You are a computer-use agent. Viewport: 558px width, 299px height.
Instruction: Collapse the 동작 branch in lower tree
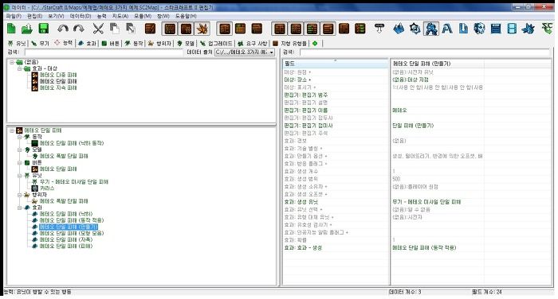20,137
